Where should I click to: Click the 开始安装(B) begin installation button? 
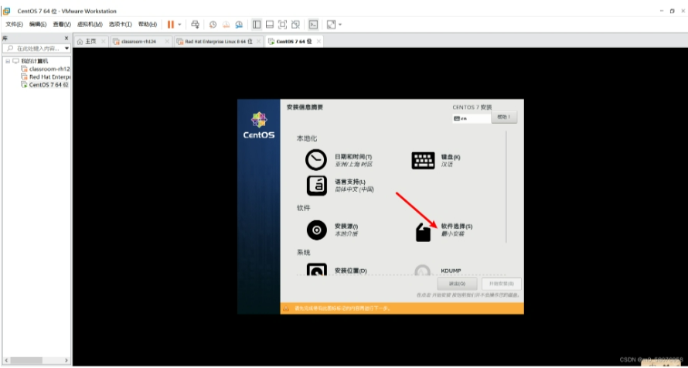click(502, 284)
